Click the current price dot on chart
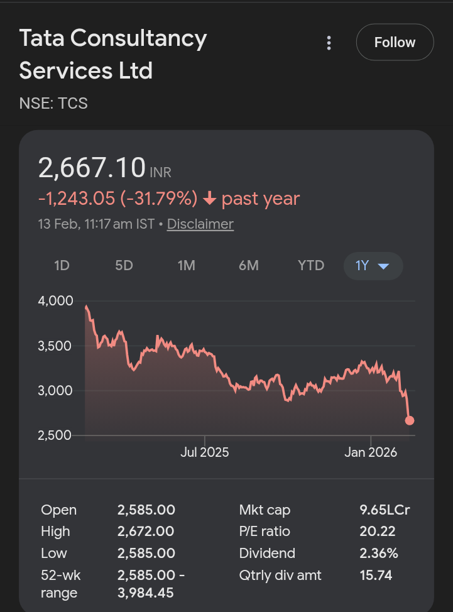Viewport: 453px width, 612px height. (410, 420)
